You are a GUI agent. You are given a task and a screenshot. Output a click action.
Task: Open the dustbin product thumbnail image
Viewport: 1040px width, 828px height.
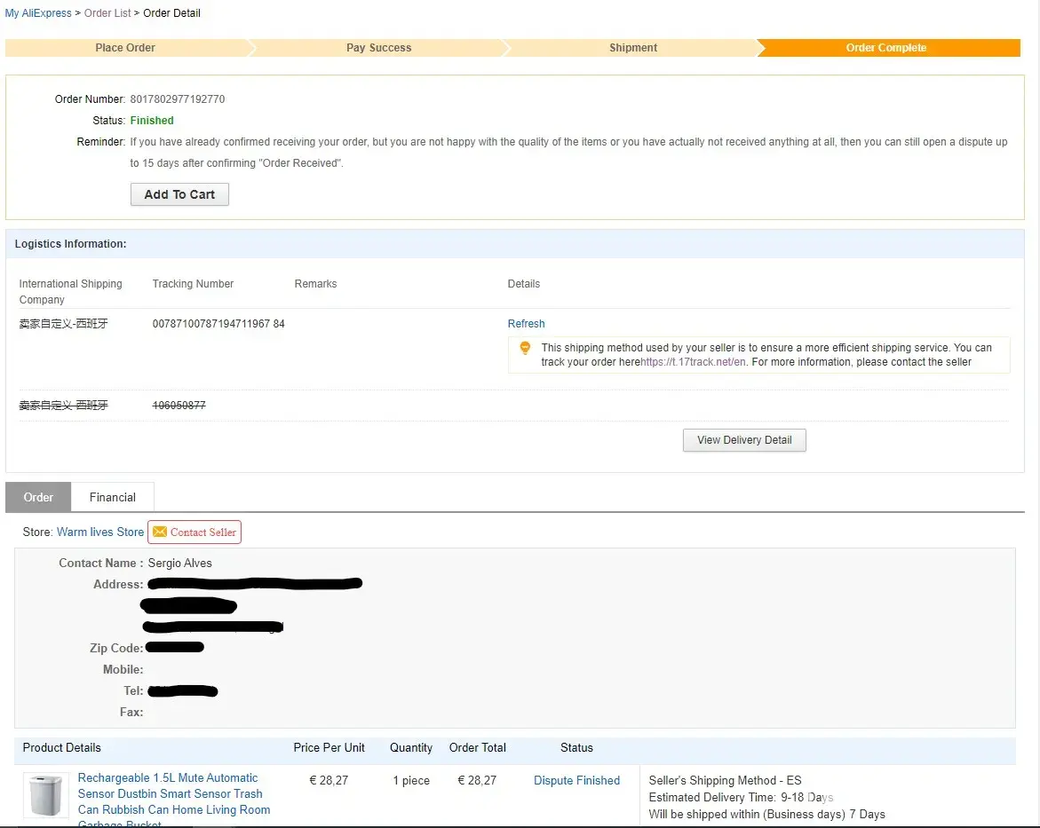click(46, 795)
